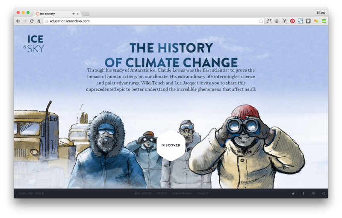Viewport: 342px width, 218px height.
Task: Switch language to FR
Action: (313, 193)
